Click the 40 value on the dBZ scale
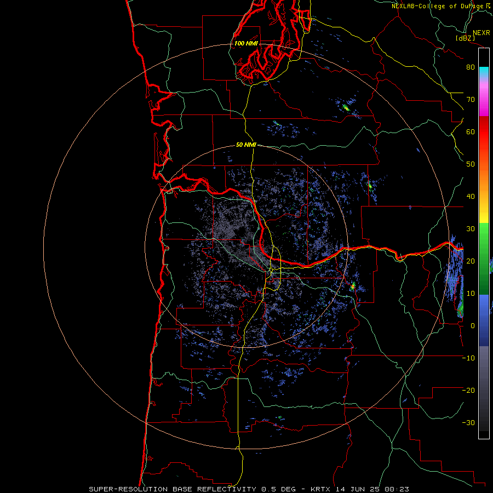 click(471, 197)
